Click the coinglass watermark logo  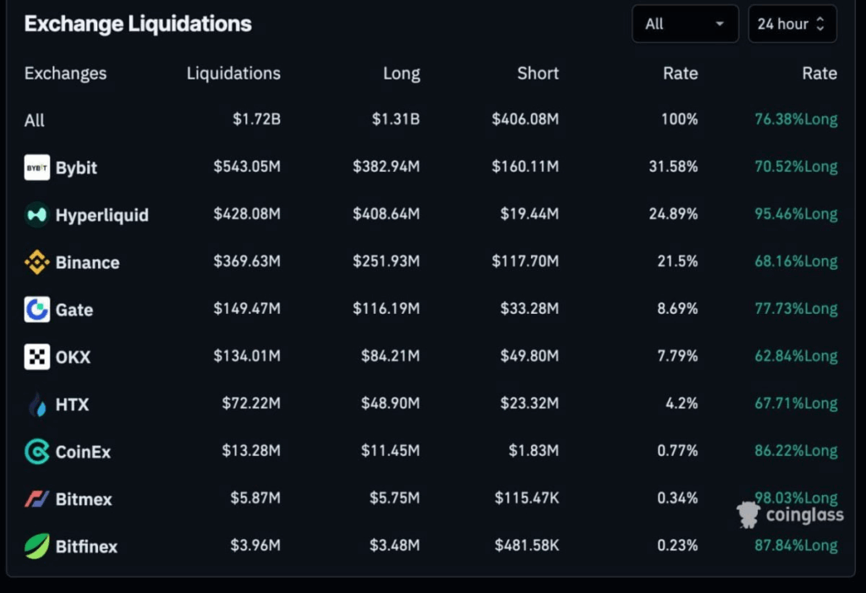pyautogui.click(x=790, y=514)
